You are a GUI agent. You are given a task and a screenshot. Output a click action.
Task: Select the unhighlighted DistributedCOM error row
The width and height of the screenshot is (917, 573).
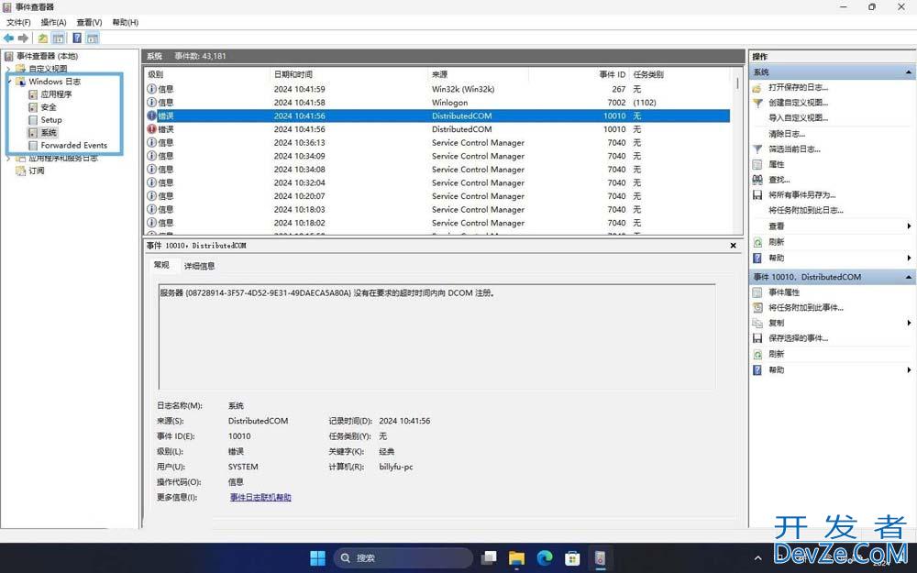[x=437, y=129]
